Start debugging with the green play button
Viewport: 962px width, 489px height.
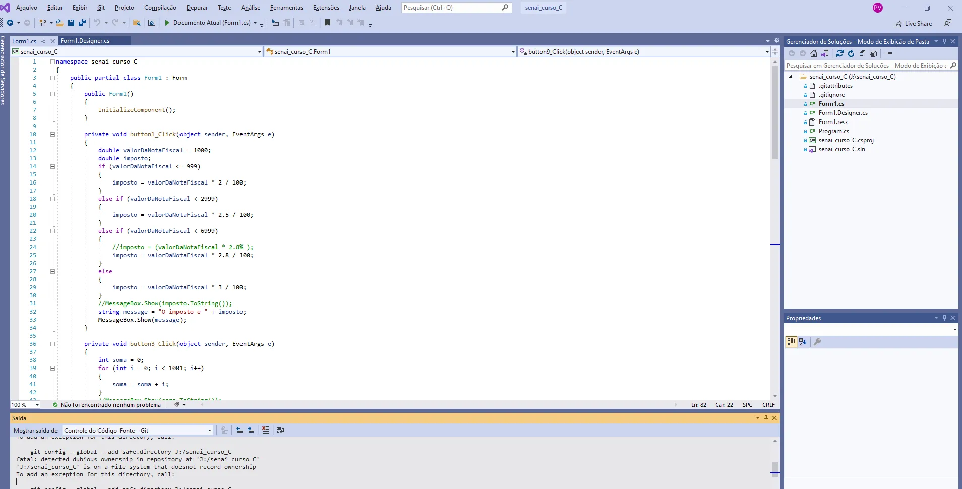(x=167, y=23)
